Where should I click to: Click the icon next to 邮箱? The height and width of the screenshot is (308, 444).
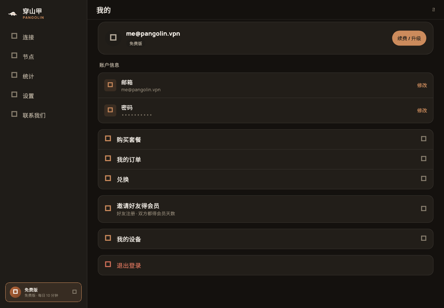(x=110, y=85)
